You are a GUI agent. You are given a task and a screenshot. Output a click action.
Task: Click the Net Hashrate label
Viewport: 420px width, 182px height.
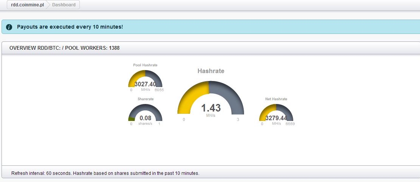[276, 99]
